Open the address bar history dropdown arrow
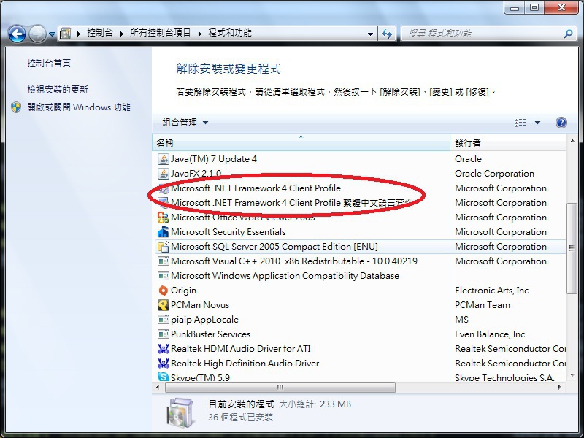This screenshot has width=584, height=438. [x=370, y=34]
